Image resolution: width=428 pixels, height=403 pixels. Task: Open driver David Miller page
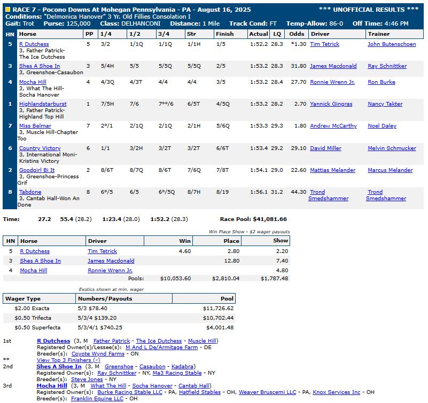tap(325, 148)
